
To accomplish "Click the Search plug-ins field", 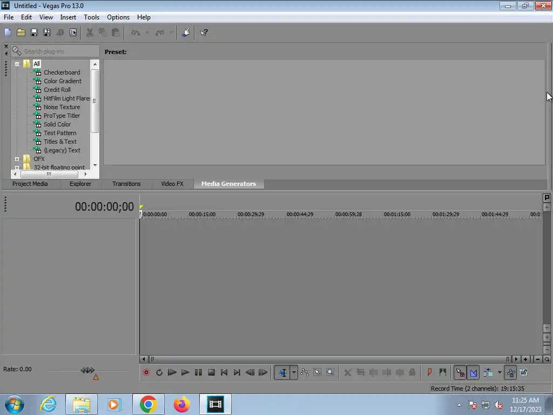I will click(56, 51).
